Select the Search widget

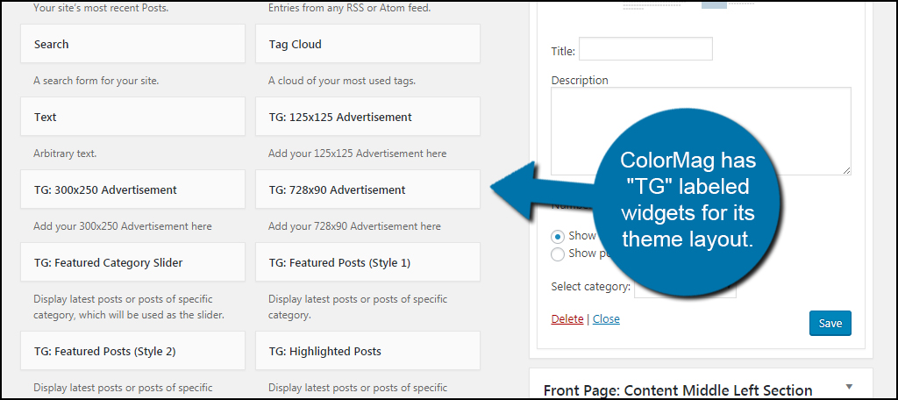132,44
